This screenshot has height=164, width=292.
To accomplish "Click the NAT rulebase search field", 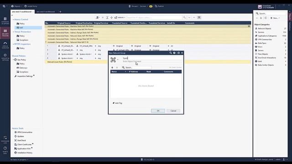I will [x=154, y=17].
